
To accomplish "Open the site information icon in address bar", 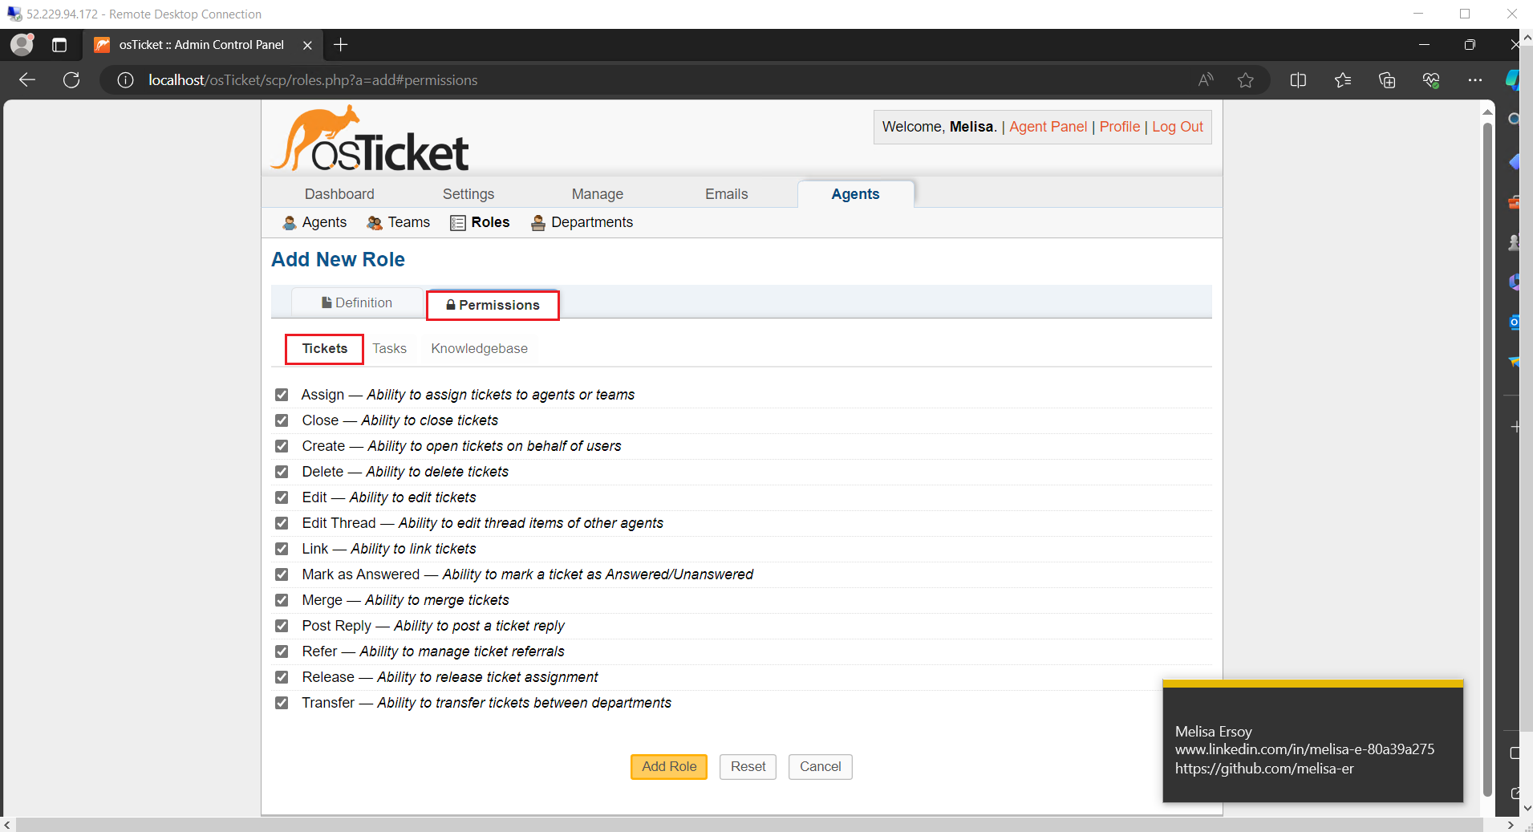I will 125,79.
